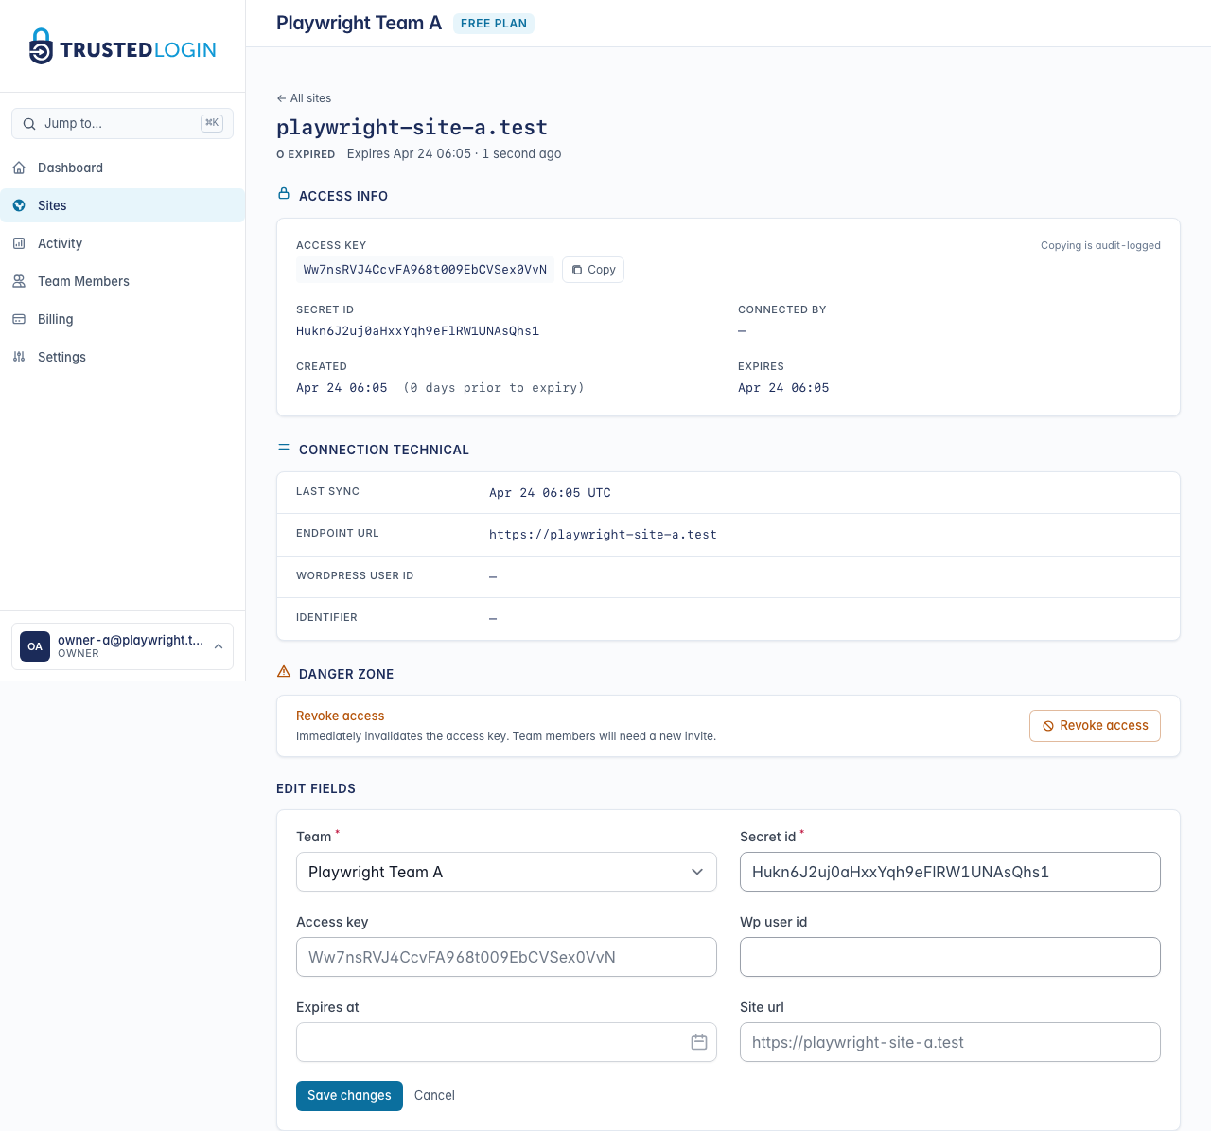Open the calendar icon in Expires at

tap(699, 1041)
